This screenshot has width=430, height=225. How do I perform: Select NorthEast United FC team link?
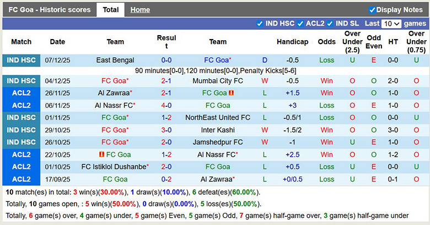tap(218, 118)
